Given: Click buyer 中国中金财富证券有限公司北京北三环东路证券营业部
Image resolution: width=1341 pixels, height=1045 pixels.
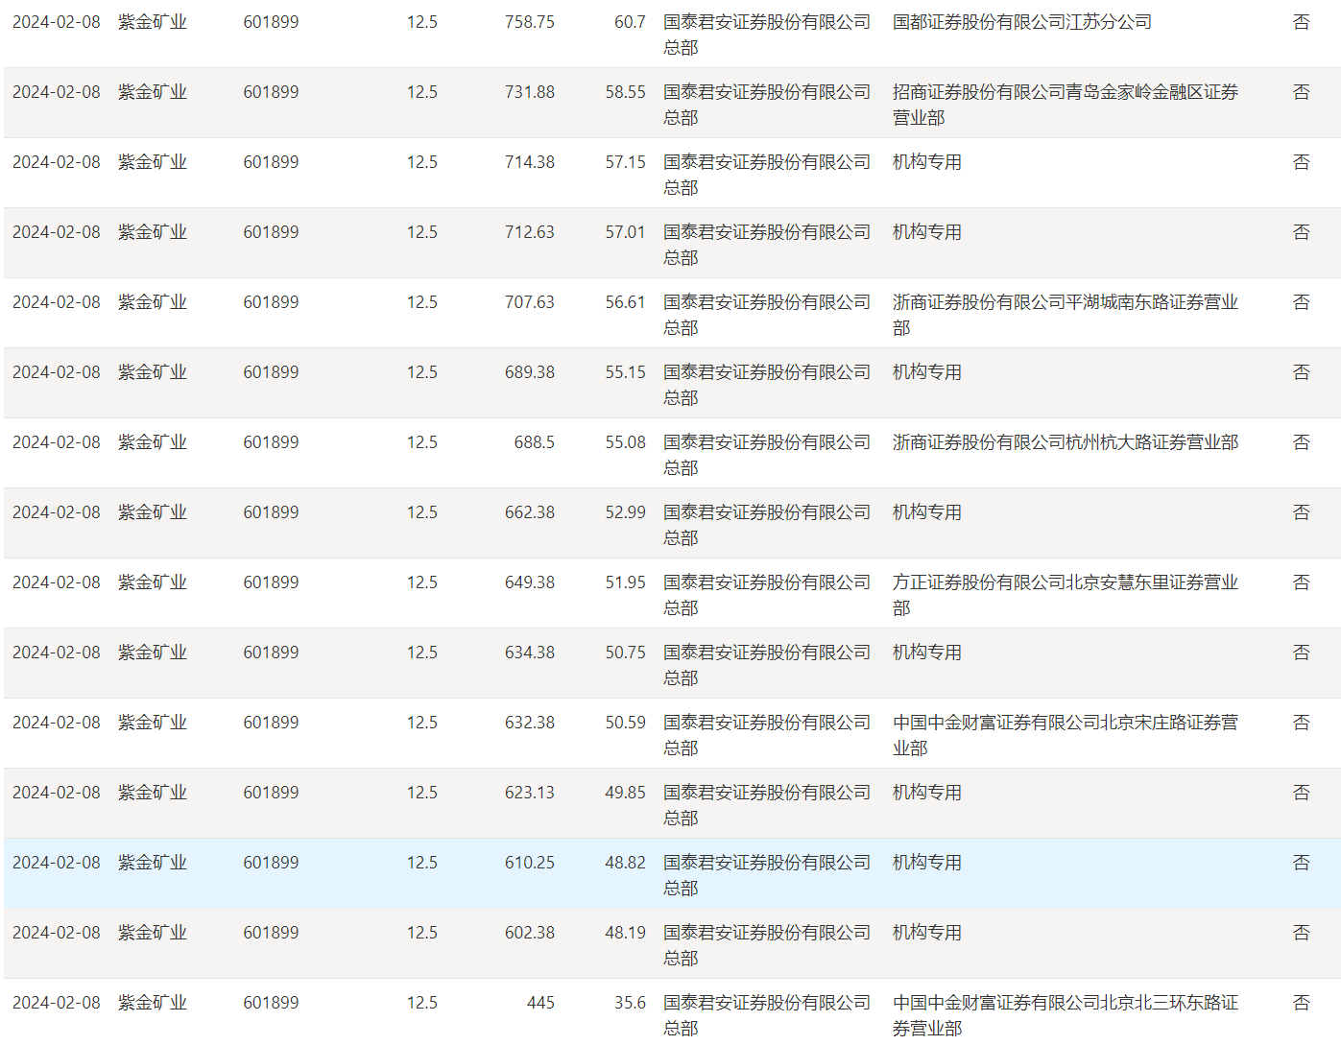Looking at the screenshot, I should (1066, 1015).
